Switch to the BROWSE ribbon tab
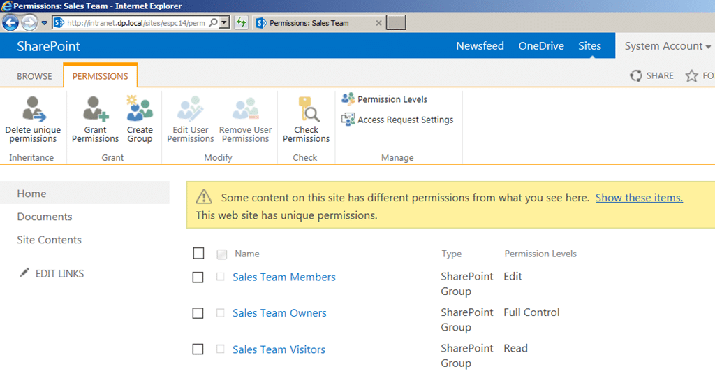715x383 pixels. point(35,76)
